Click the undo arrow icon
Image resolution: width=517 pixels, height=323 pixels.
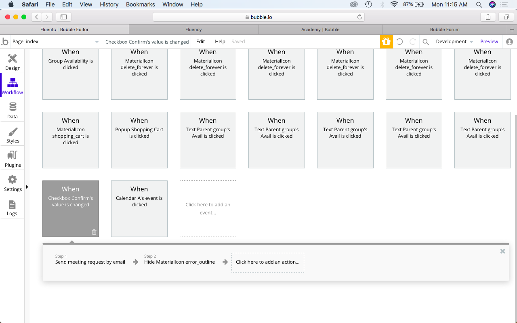coord(399,42)
